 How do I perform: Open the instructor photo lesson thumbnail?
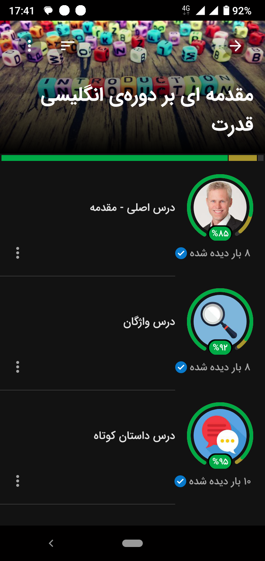(220, 207)
